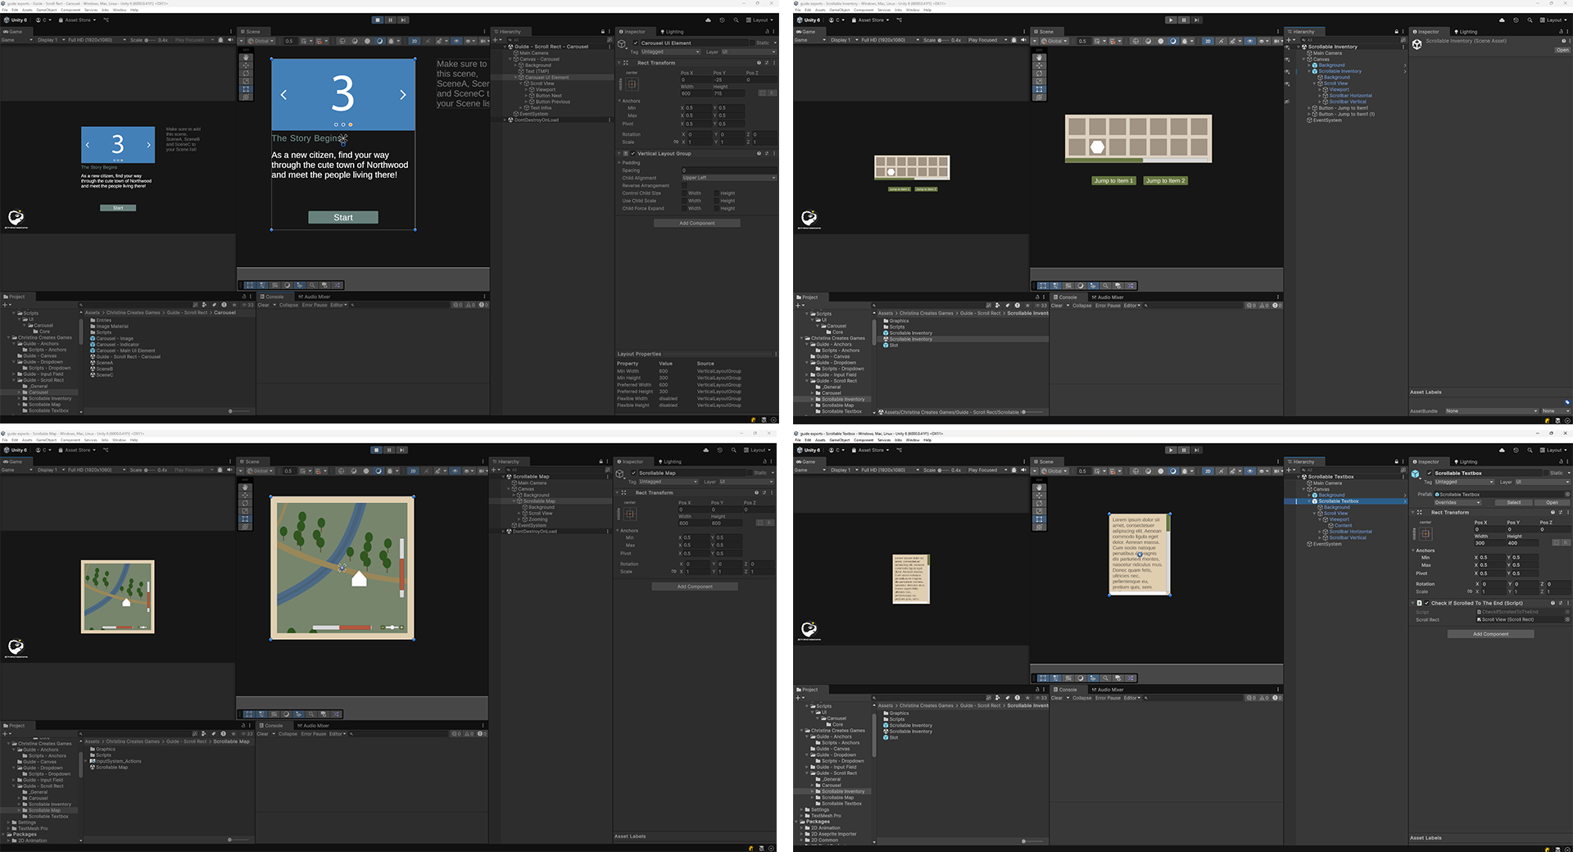The width and height of the screenshot is (1573, 852).
Task: Disable Vertical Layout Group component checkbox
Action: 633,154
